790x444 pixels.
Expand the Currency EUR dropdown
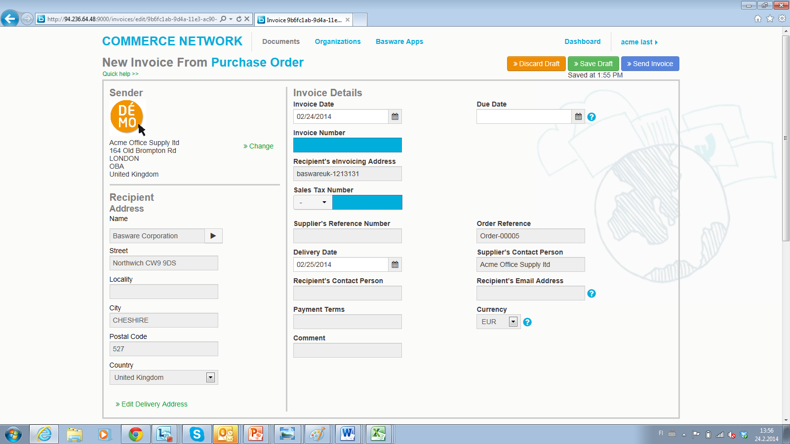click(513, 322)
